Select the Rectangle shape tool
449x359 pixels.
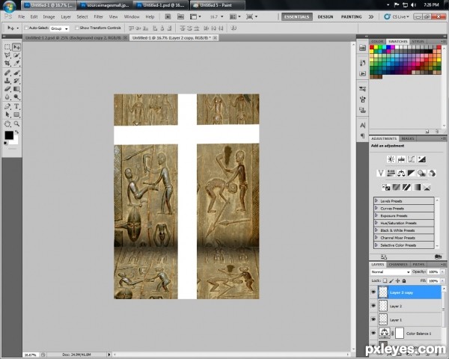coord(16,114)
